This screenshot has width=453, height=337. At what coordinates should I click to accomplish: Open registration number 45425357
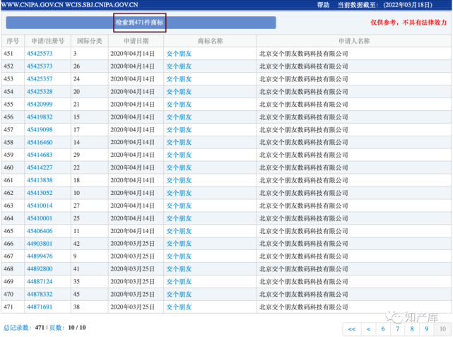[x=40, y=79]
